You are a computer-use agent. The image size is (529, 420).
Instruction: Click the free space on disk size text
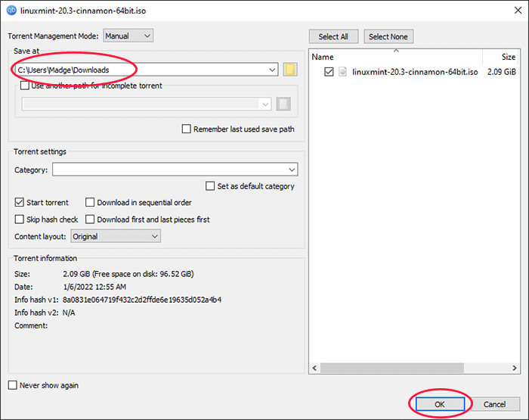(144, 274)
